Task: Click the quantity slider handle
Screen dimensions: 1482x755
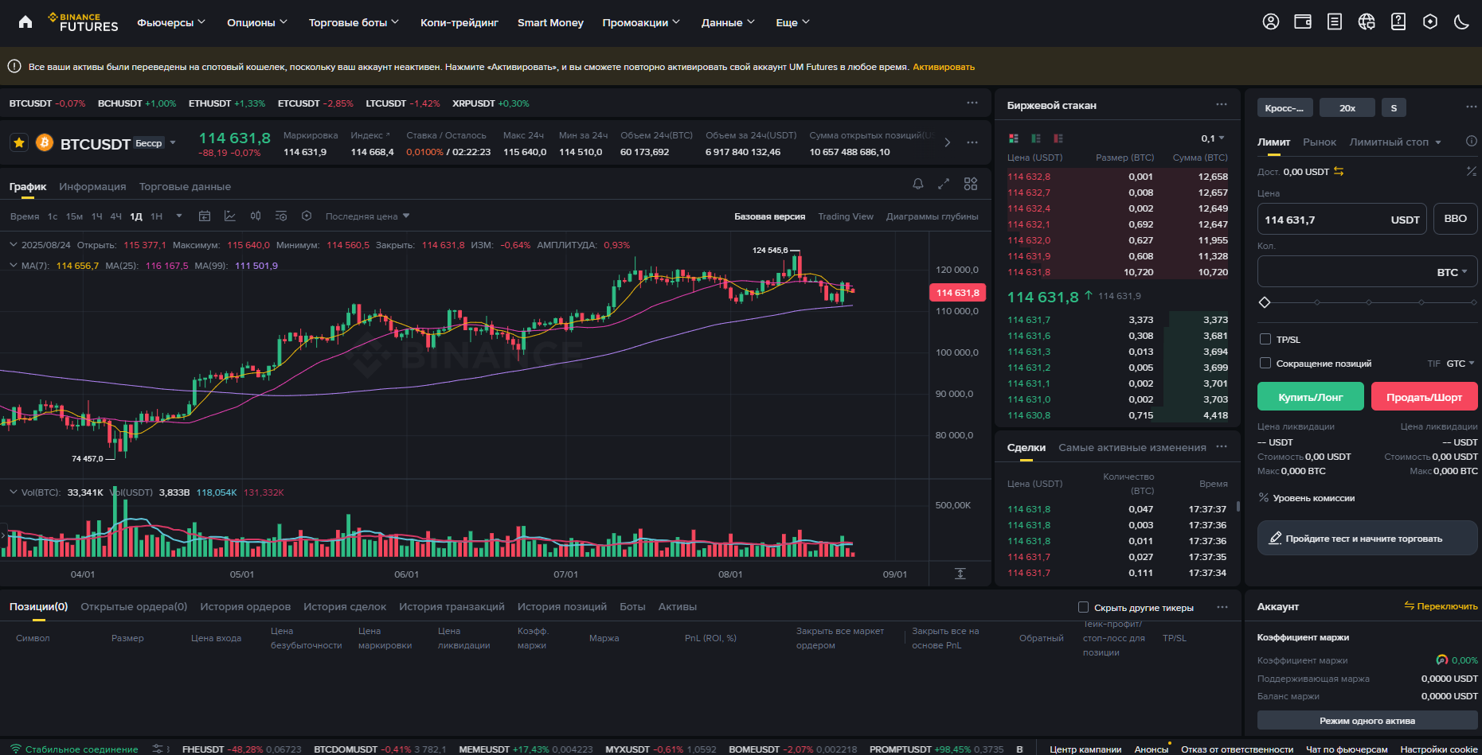Action: click(x=1264, y=302)
